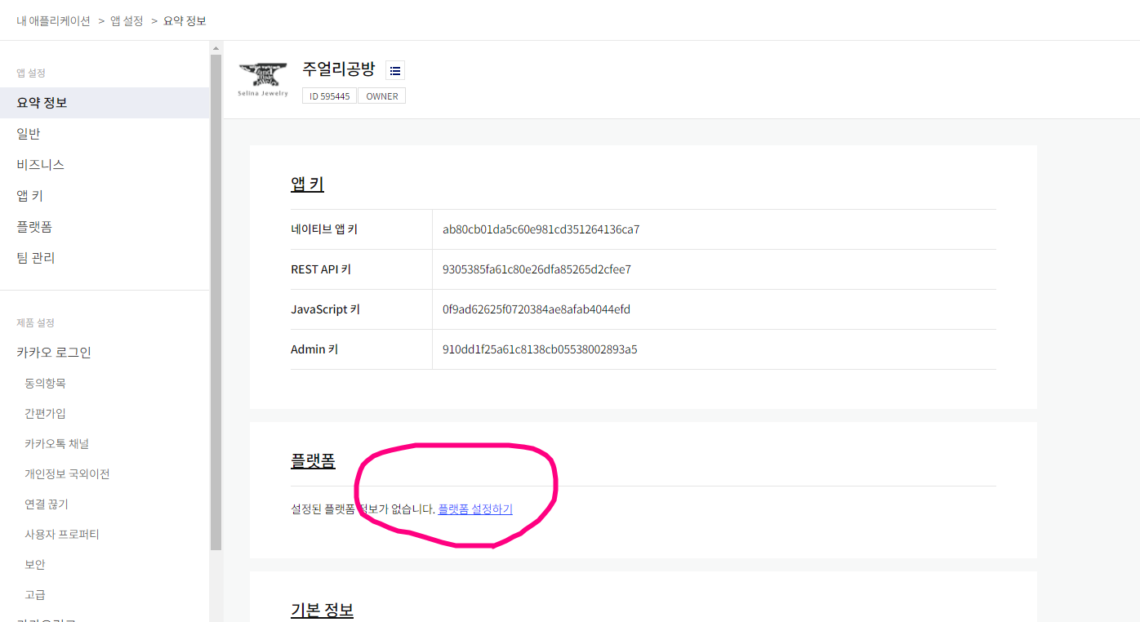Open the 비즈니스 sidebar item

(x=105, y=165)
